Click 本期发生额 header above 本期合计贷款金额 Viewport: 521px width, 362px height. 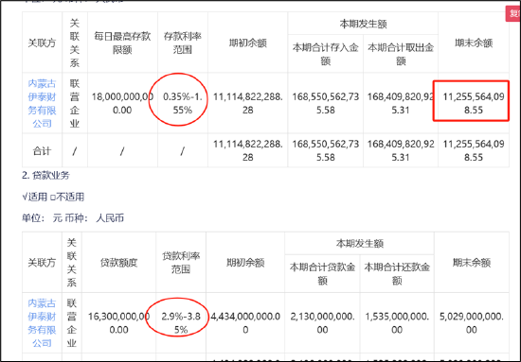pyautogui.click(x=360, y=244)
